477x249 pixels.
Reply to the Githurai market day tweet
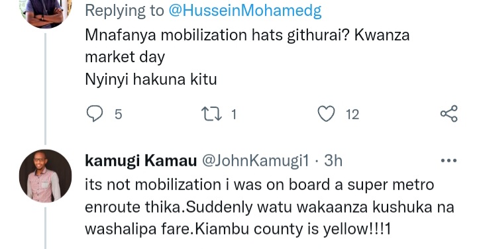coord(95,114)
